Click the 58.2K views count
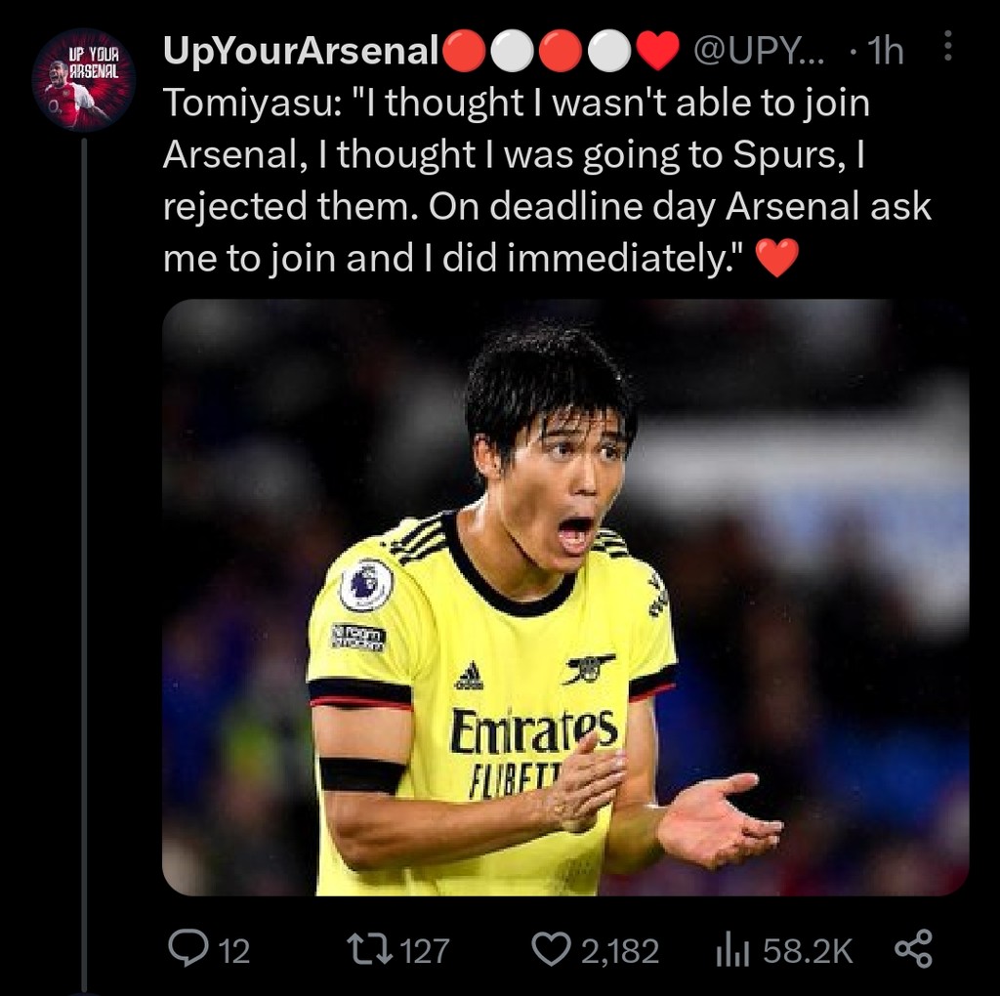Viewport: 1000px width, 996px height. pyautogui.click(x=808, y=950)
